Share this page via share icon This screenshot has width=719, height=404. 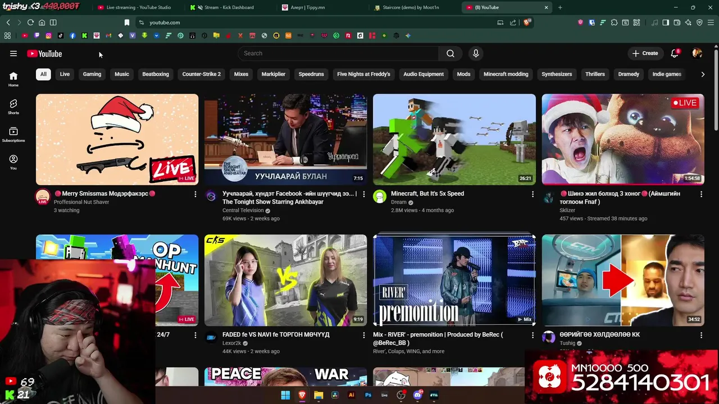(x=513, y=22)
